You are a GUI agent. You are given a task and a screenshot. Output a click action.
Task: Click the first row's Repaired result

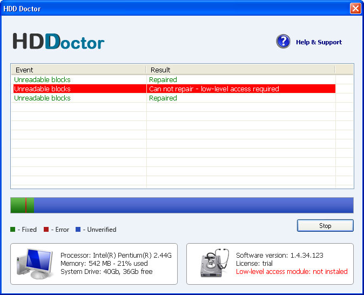point(163,79)
